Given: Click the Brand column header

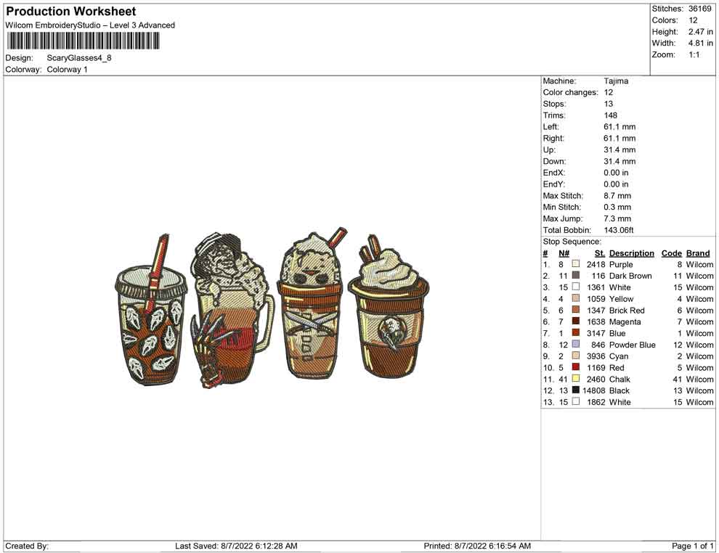Looking at the screenshot, I should pos(698,253).
